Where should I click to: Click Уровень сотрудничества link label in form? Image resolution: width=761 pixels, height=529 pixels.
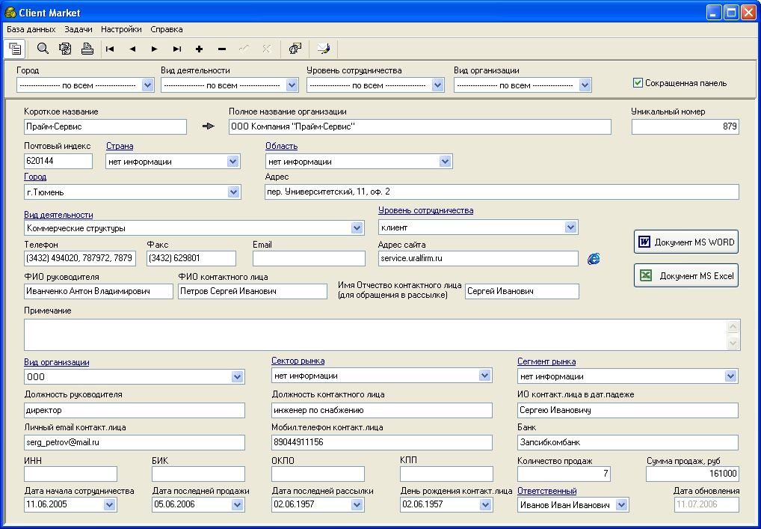[425, 210]
